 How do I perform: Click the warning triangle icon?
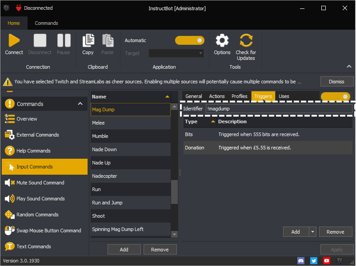pyautogui.click(x=8, y=82)
